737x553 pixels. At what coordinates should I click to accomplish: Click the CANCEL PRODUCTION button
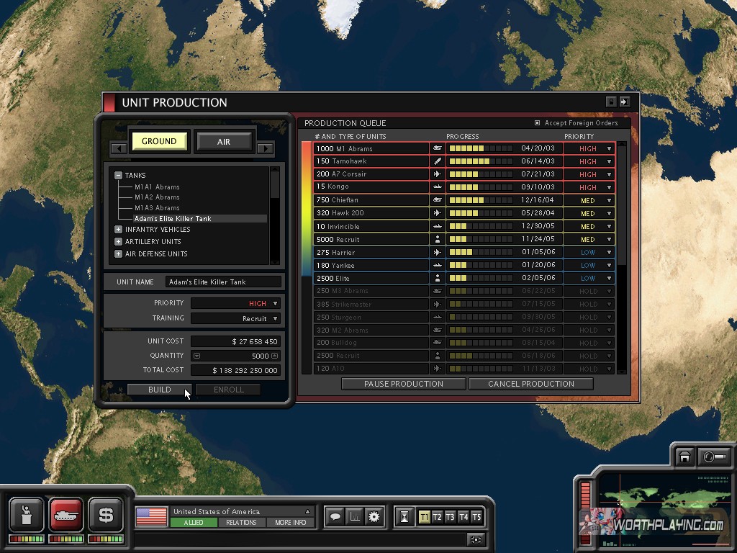coord(530,384)
